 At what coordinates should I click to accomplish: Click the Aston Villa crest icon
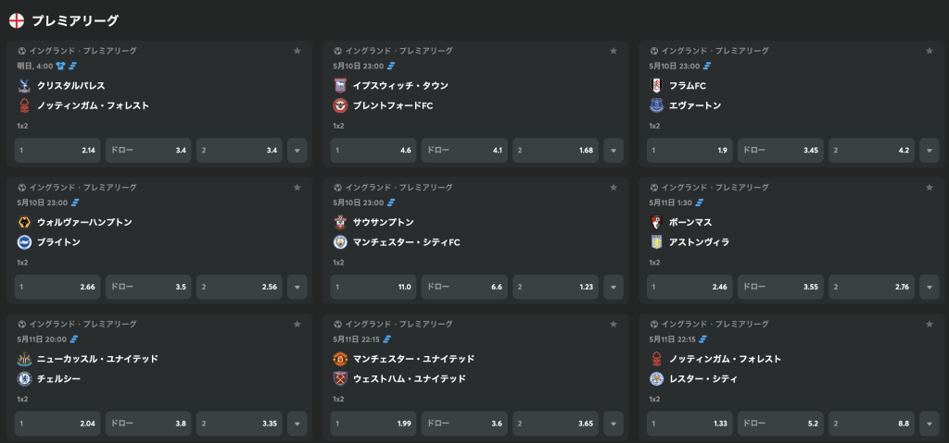(x=656, y=242)
